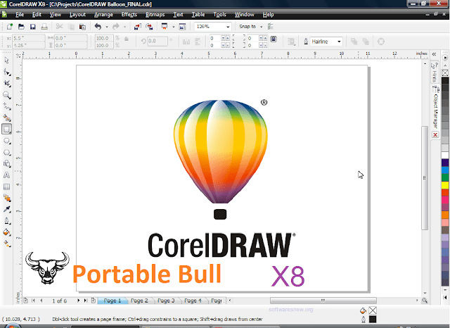Screen dimensions: 450x328
Task: Go to next page arrow
Action: click(78, 301)
